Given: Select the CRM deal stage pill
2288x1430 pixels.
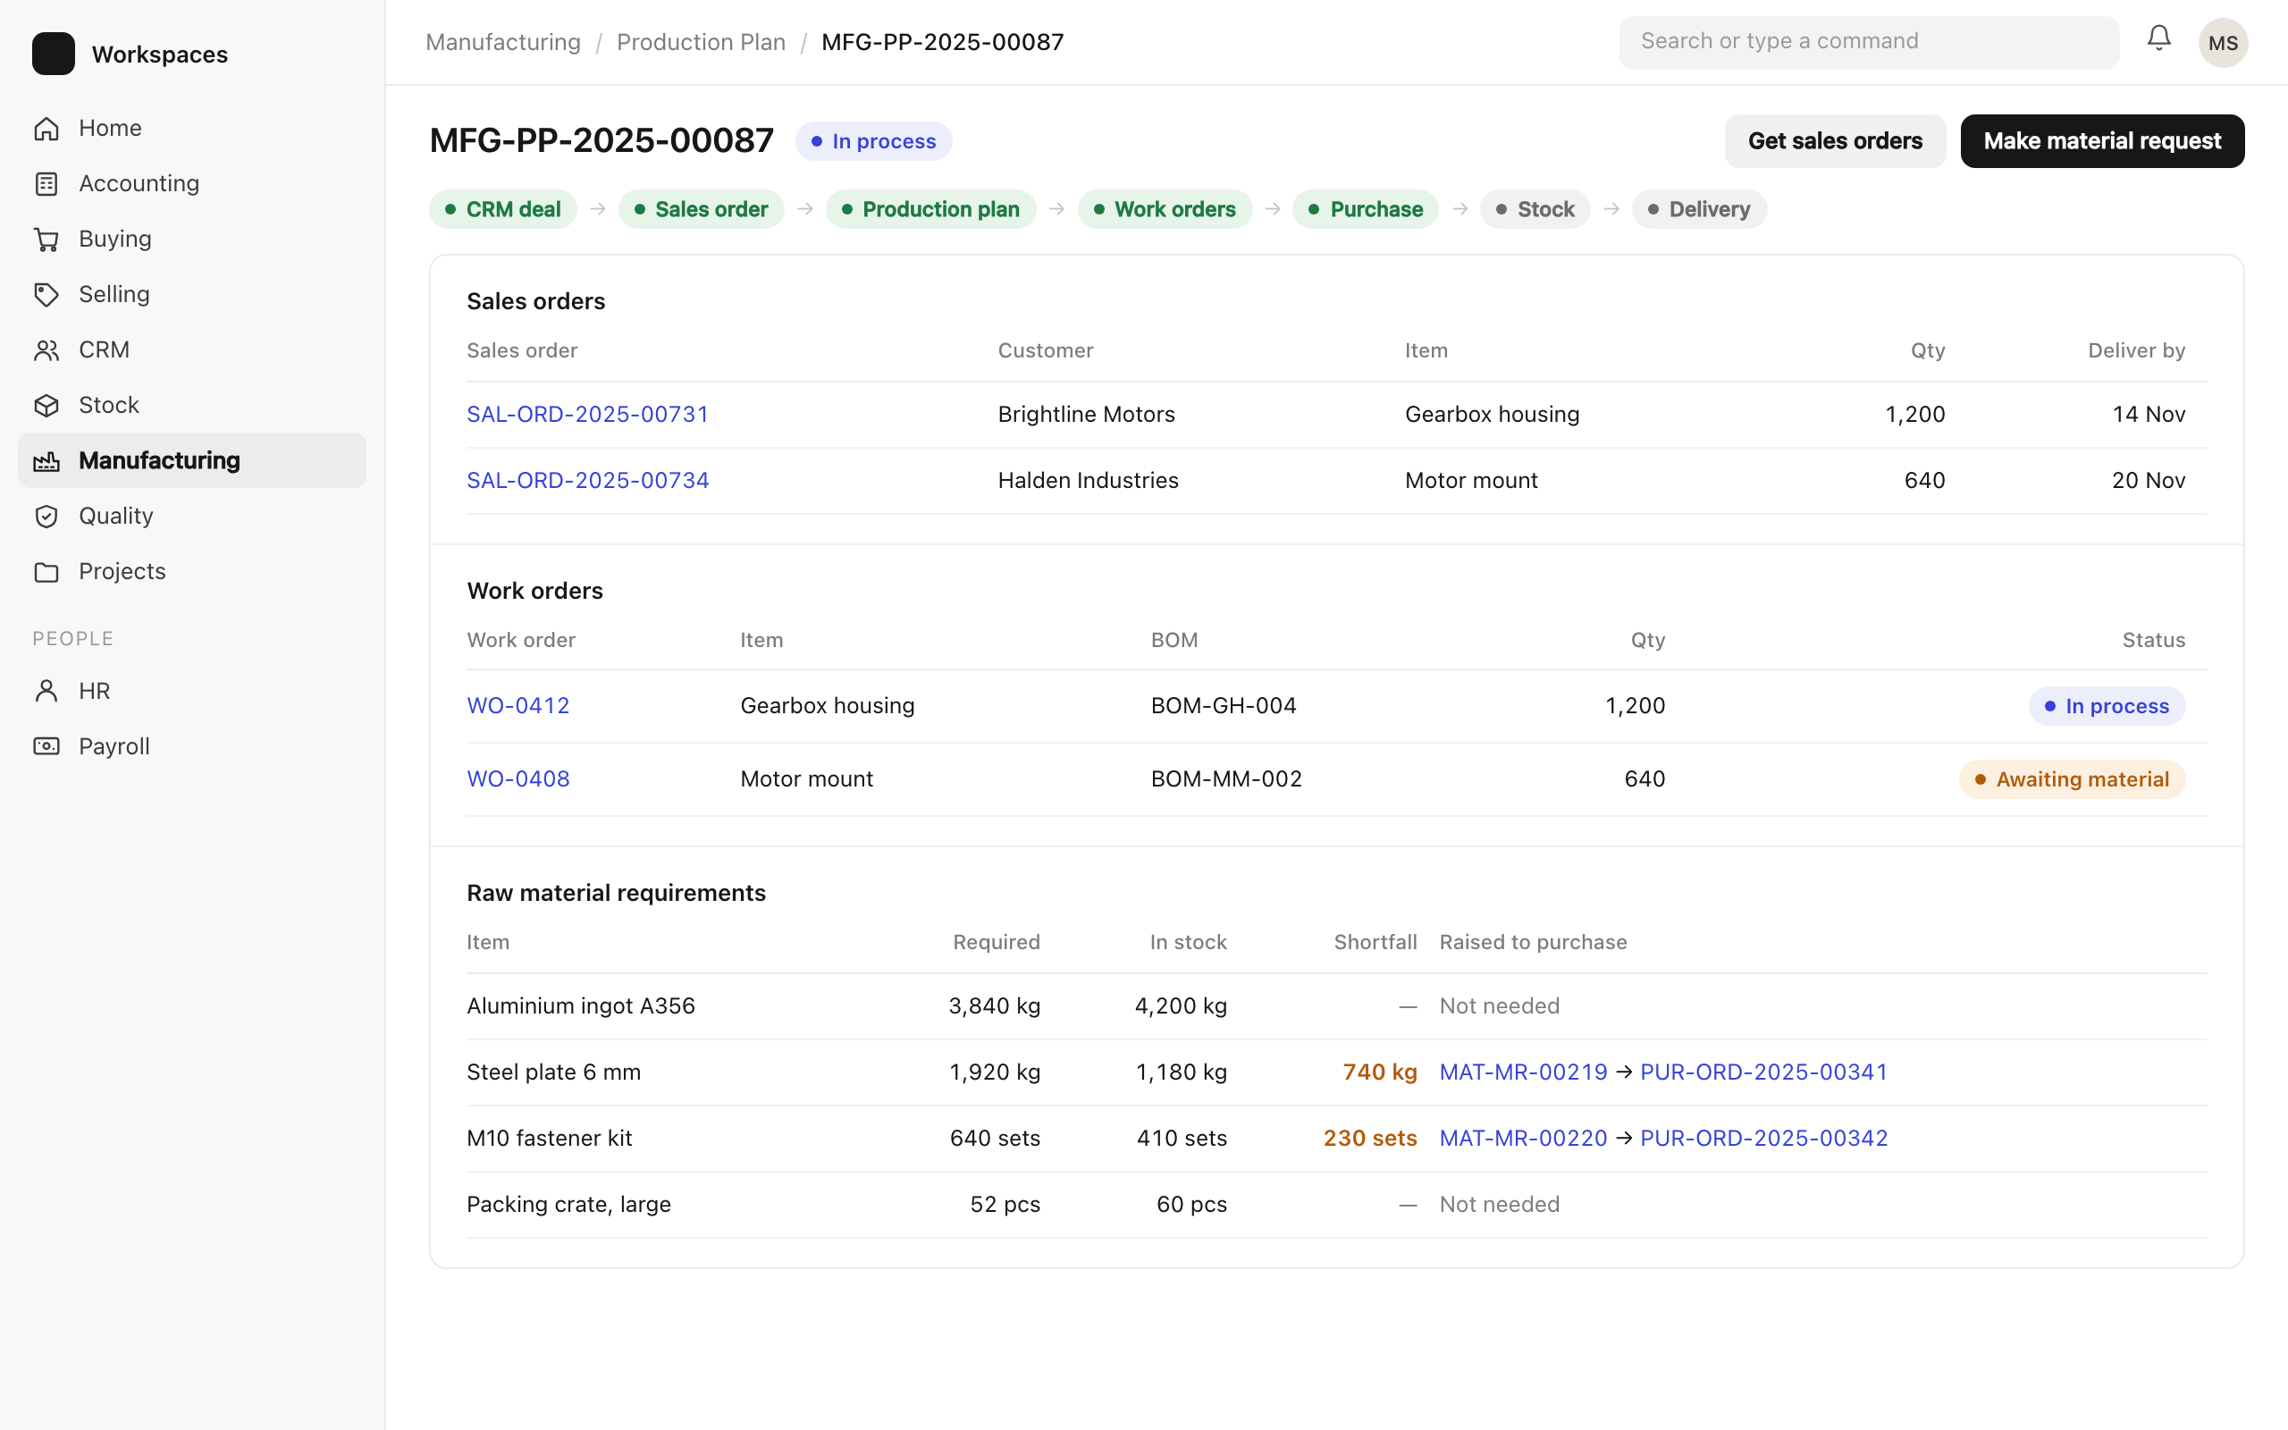Looking at the screenshot, I should [x=503, y=209].
